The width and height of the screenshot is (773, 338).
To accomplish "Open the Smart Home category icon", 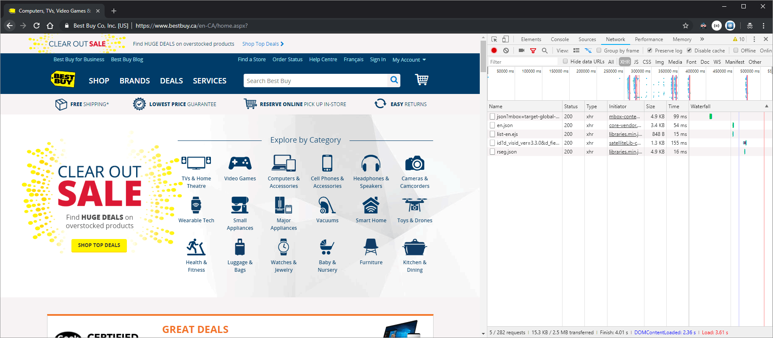I will click(x=371, y=205).
